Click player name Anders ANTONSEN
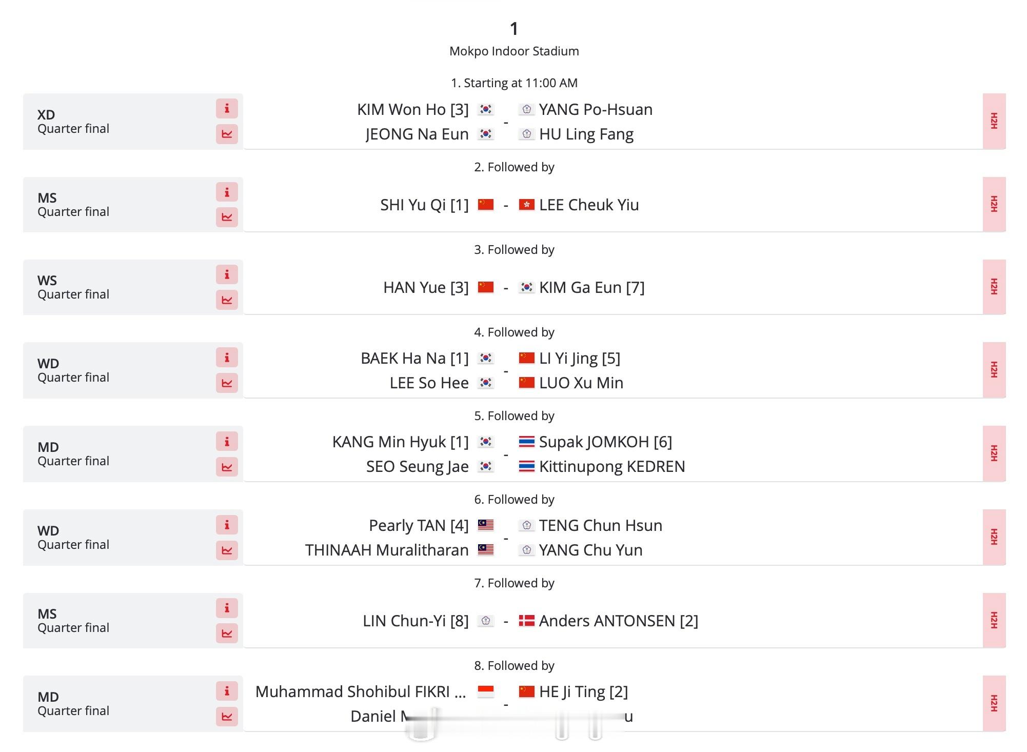 (x=607, y=621)
